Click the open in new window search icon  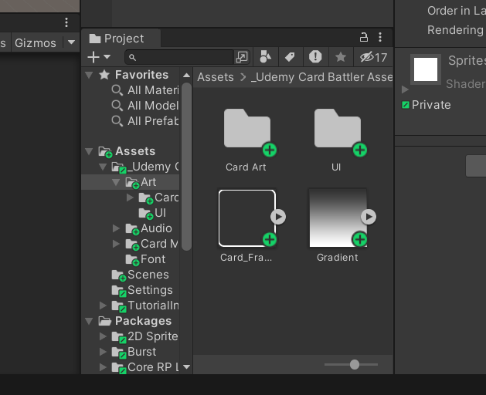pos(242,57)
